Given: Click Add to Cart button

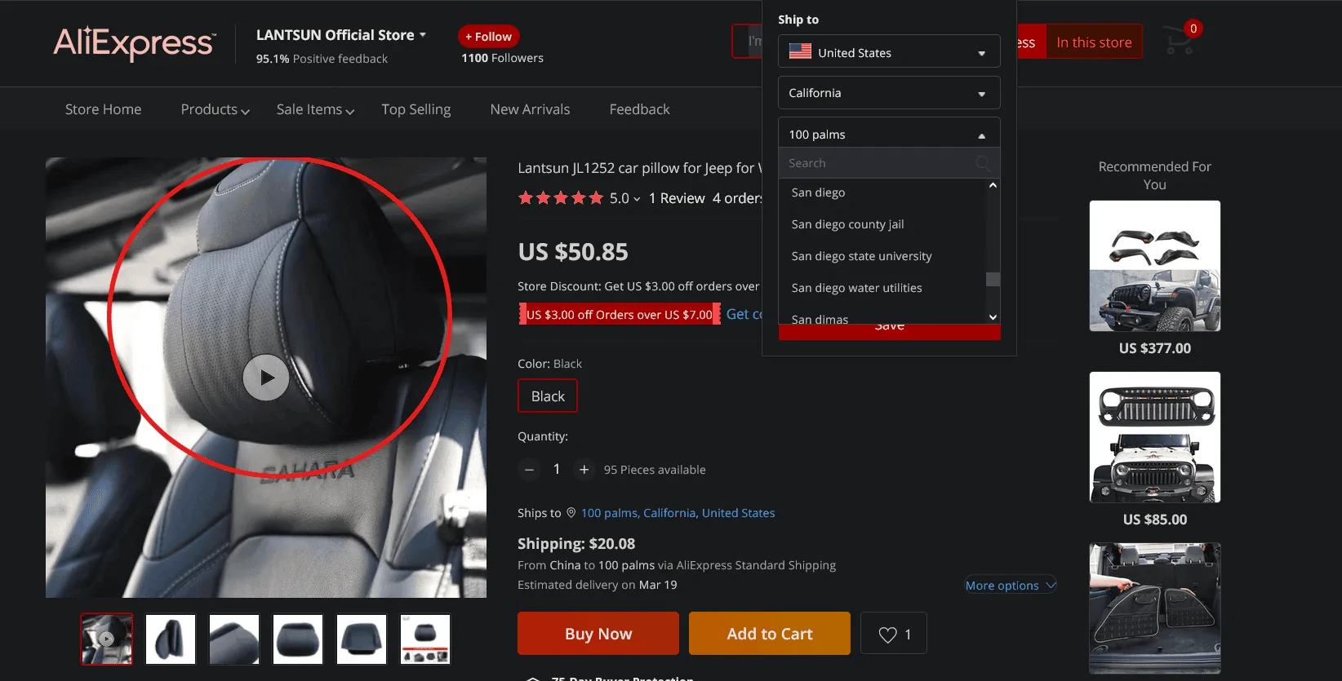Looking at the screenshot, I should (x=770, y=634).
